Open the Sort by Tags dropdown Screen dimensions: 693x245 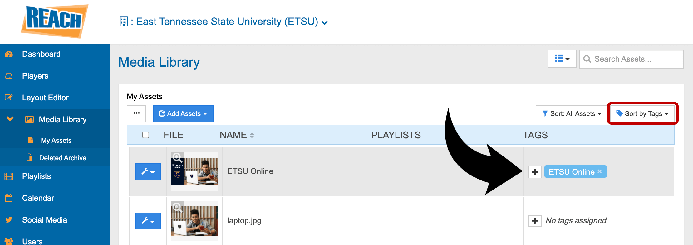[642, 113]
